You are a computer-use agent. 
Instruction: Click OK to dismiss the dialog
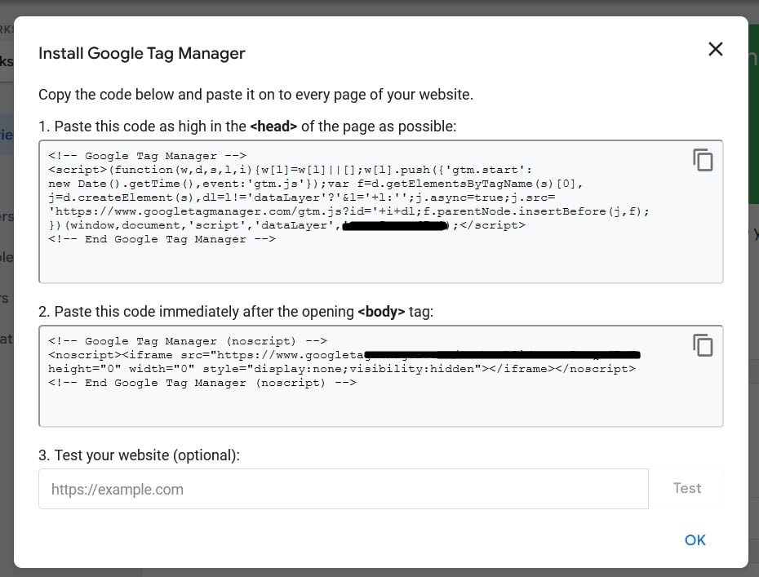click(x=695, y=540)
